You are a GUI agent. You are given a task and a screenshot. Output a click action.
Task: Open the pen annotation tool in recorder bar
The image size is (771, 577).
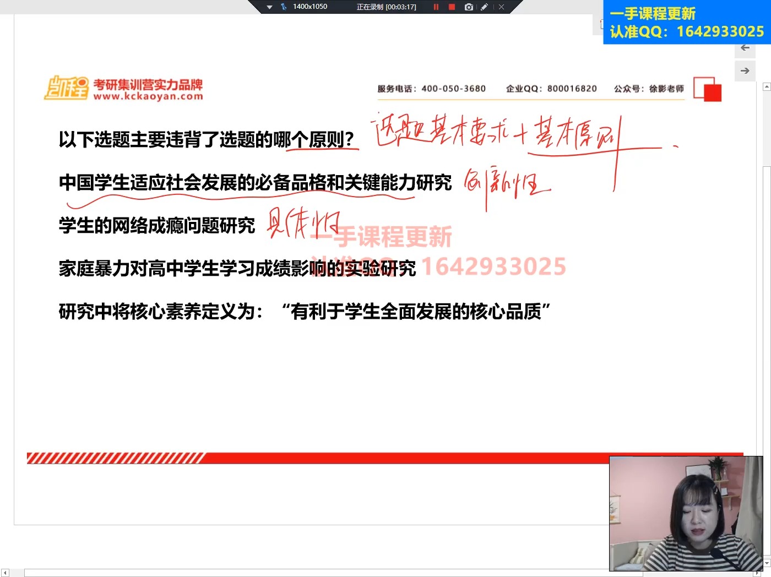(x=485, y=7)
